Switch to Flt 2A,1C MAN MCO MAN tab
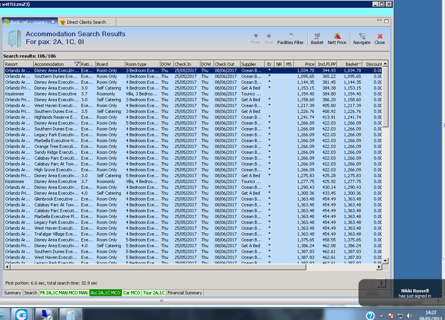Image resolution: width=445 pixels, height=320 pixels. 64,293
